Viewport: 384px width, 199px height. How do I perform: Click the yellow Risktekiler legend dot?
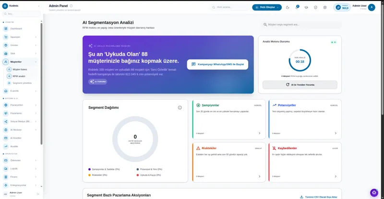[89, 175]
